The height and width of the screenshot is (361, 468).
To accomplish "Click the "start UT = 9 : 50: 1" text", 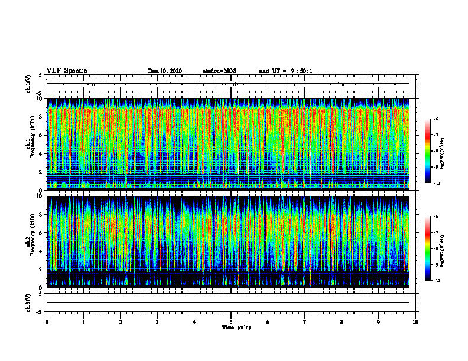I will [285, 71].
